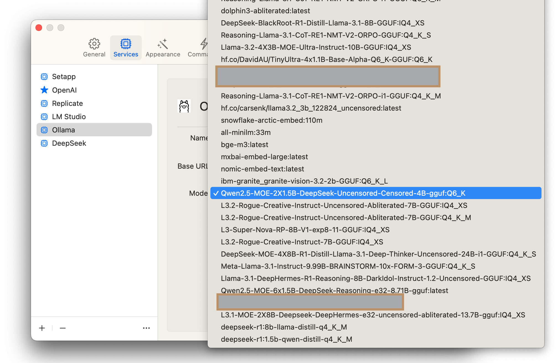Choose L3.2-Rogue-Creative-Instruct-Uncensored-Abliterated-7B-GGUF:Q4_K_M
This screenshot has height=363, width=557.
pyautogui.click(x=376, y=218)
